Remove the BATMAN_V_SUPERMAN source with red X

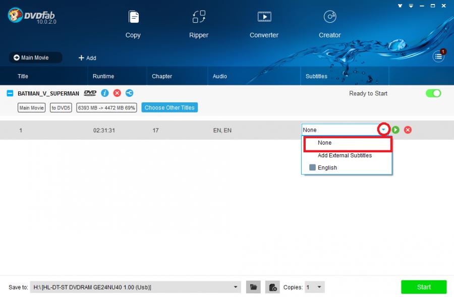pos(117,93)
